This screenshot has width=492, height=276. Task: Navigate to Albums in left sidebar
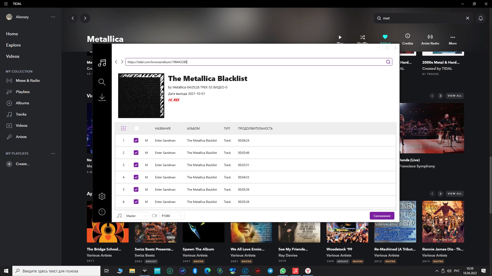pos(22,103)
